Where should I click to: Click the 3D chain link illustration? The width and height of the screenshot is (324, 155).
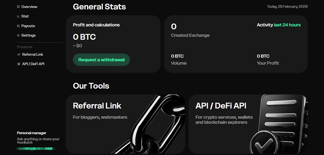[150, 124]
